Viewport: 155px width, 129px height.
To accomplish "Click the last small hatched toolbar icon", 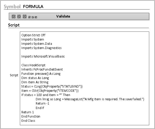I will coord(36,17).
